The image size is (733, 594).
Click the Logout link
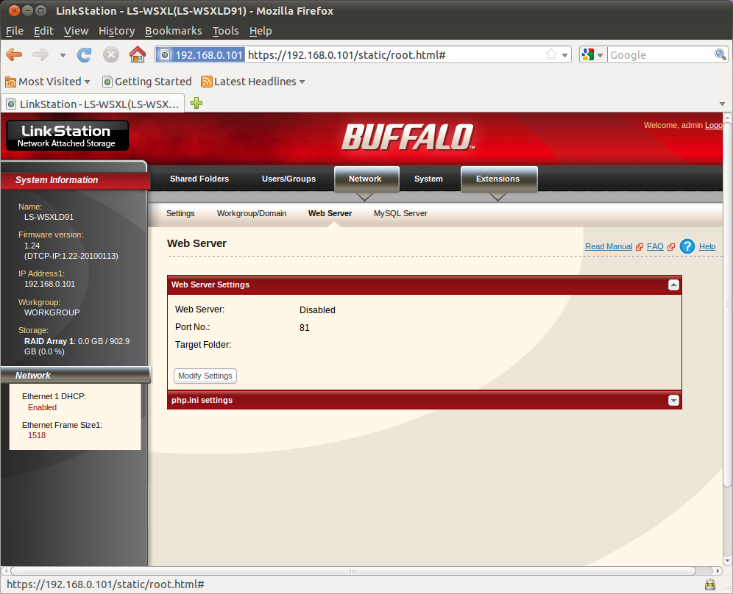point(713,125)
